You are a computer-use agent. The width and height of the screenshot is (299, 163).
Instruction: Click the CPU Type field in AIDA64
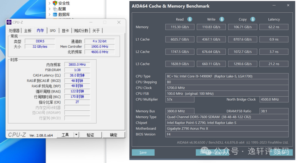pos(227,76)
